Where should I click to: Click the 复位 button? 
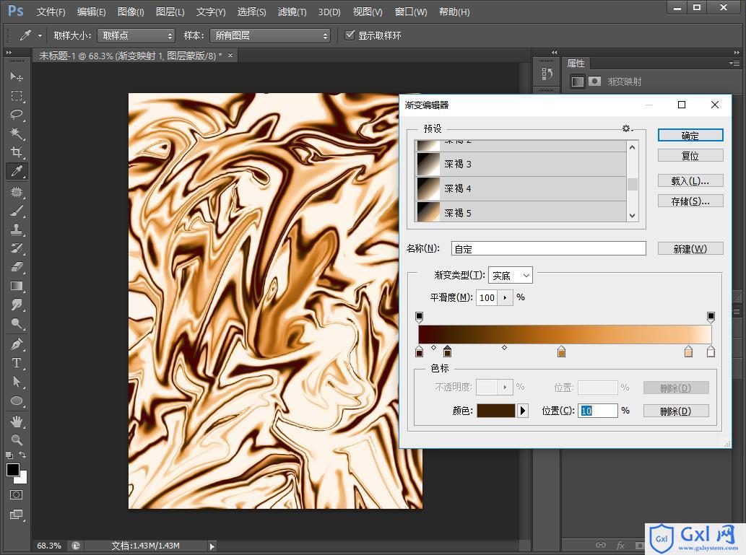[690, 155]
